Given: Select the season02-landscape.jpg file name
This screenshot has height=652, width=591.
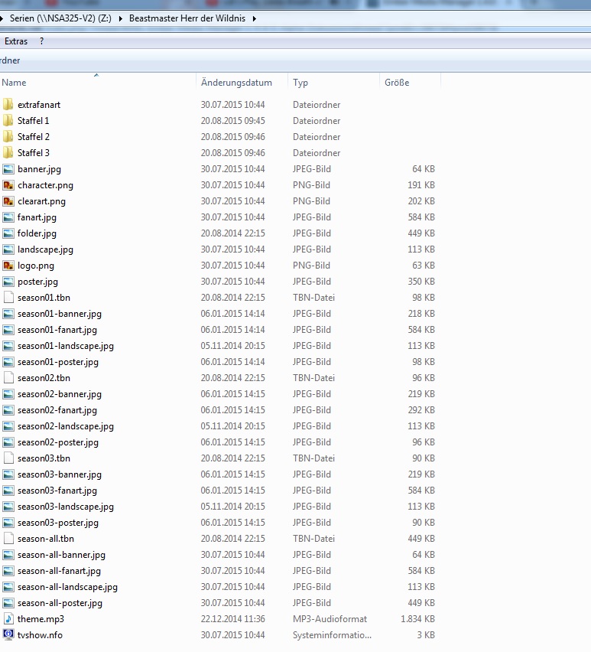Looking at the screenshot, I should 66,426.
